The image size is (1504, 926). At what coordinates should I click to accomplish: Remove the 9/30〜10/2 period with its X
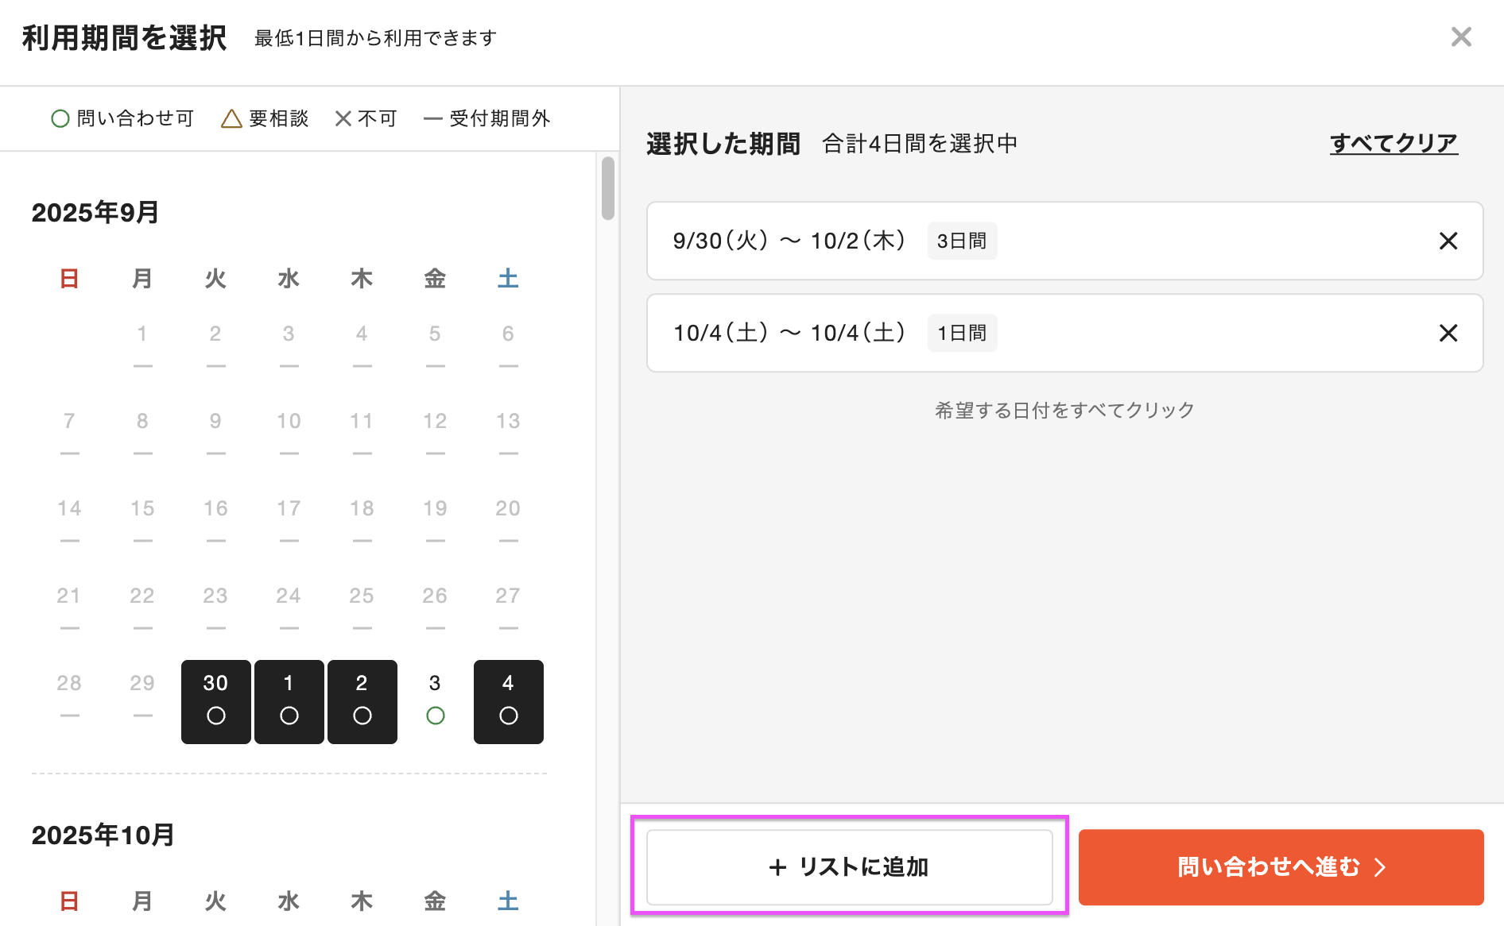(1448, 241)
